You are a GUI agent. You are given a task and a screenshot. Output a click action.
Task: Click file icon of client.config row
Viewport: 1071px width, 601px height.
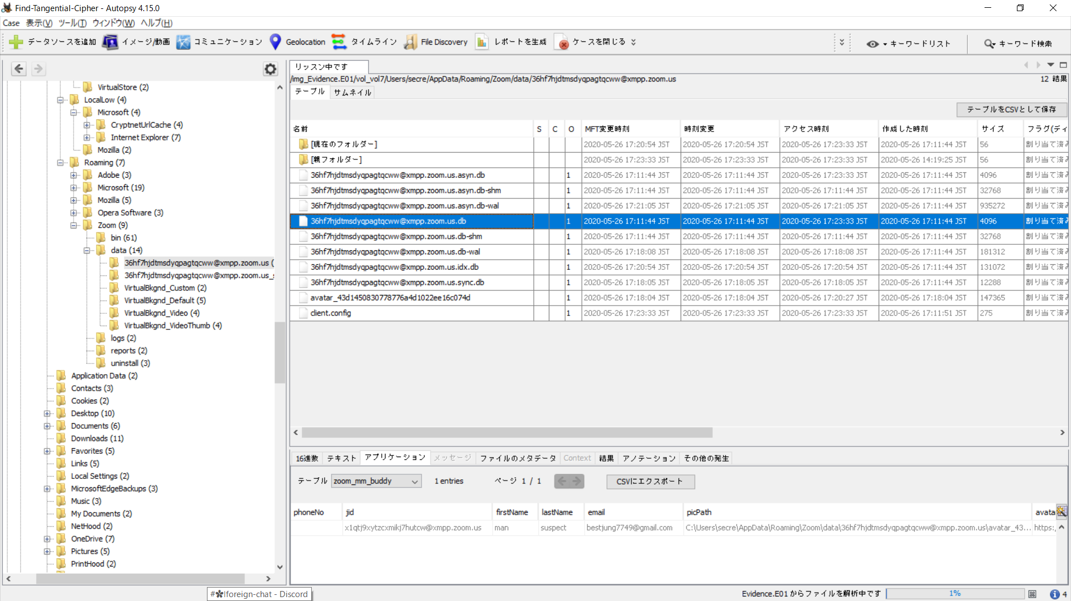[303, 313]
